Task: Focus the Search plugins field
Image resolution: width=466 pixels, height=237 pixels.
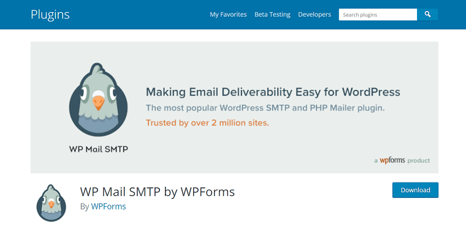Action: (378, 15)
